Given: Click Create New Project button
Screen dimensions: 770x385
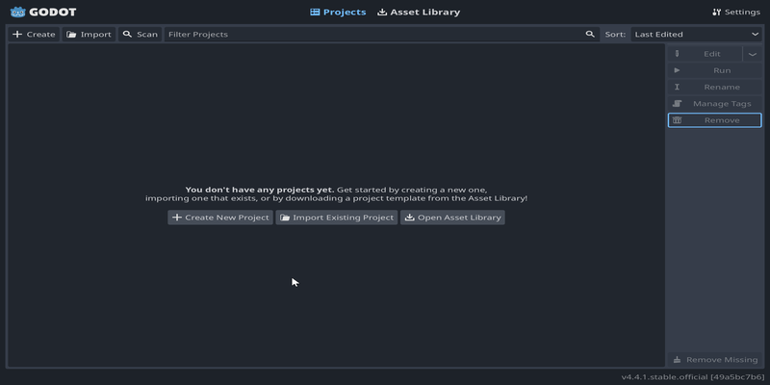Looking at the screenshot, I should point(220,218).
